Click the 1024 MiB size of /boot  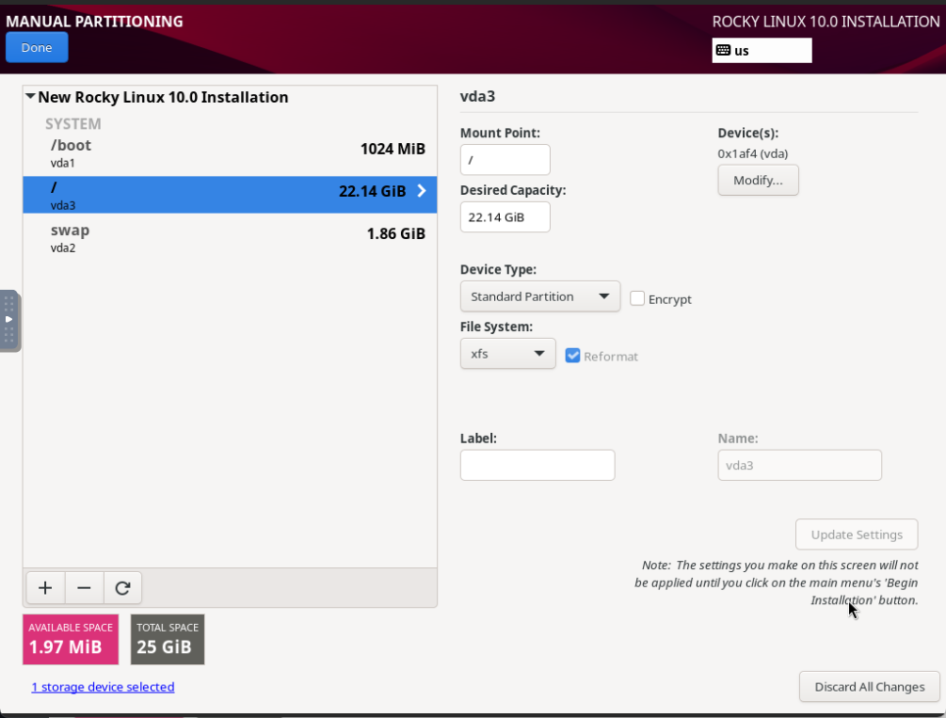tap(393, 149)
